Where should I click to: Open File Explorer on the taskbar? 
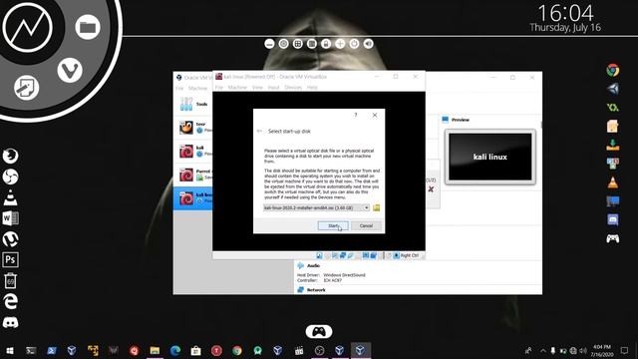pos(155,350)
